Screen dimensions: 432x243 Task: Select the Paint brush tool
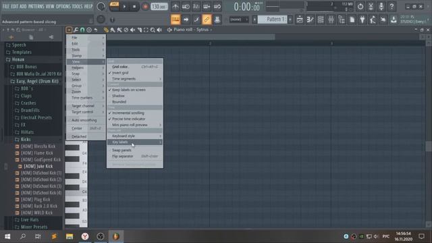pyautogui.click(x=113, y=30)
